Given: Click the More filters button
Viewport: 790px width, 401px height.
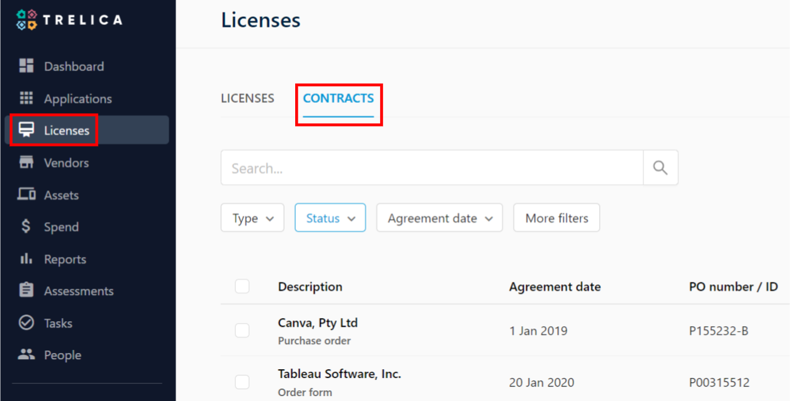Looking at the screenshot, I should pos(557,218).
